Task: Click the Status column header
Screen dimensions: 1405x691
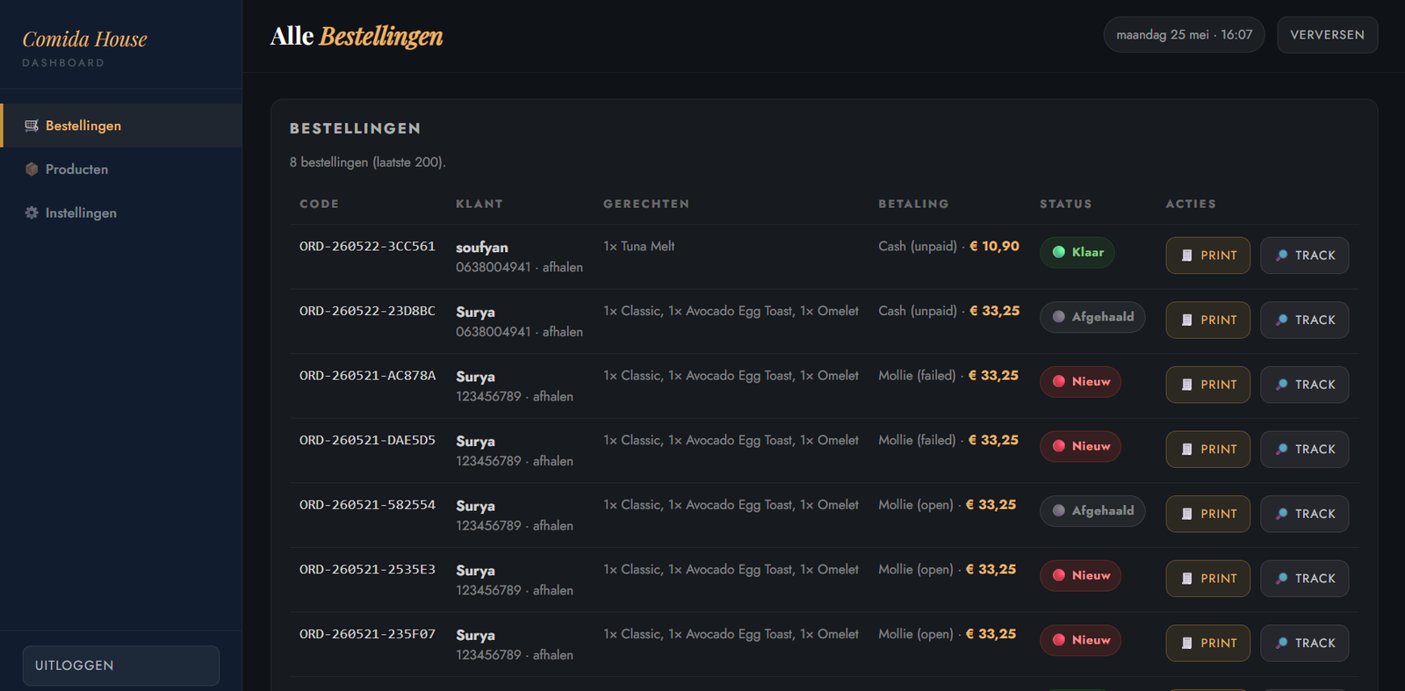Action: tap(1065, 204)
